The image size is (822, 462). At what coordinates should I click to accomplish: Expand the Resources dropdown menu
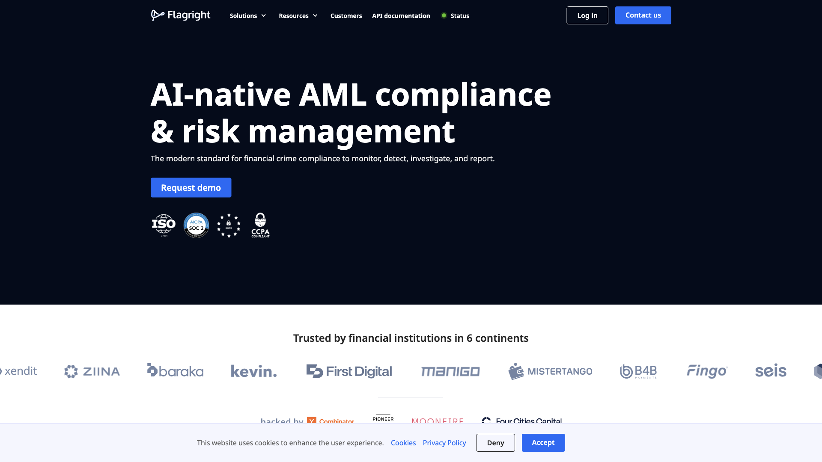298,15
